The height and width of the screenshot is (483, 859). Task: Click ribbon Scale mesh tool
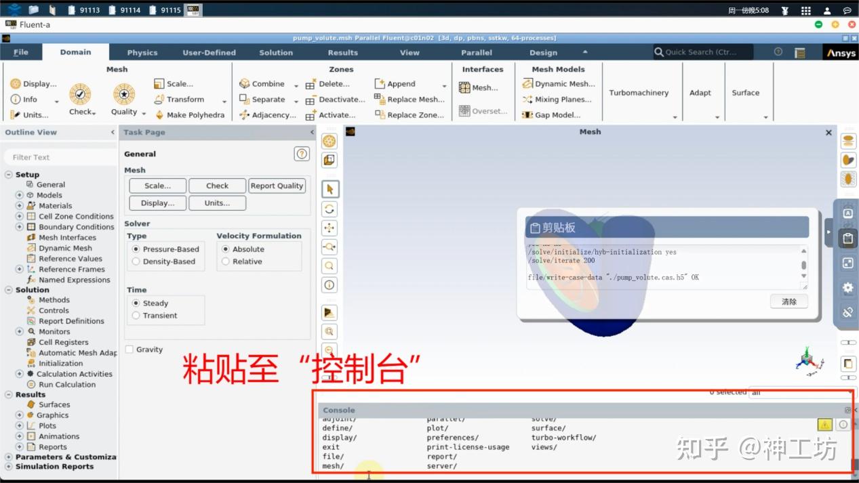[x=174, y=84]
